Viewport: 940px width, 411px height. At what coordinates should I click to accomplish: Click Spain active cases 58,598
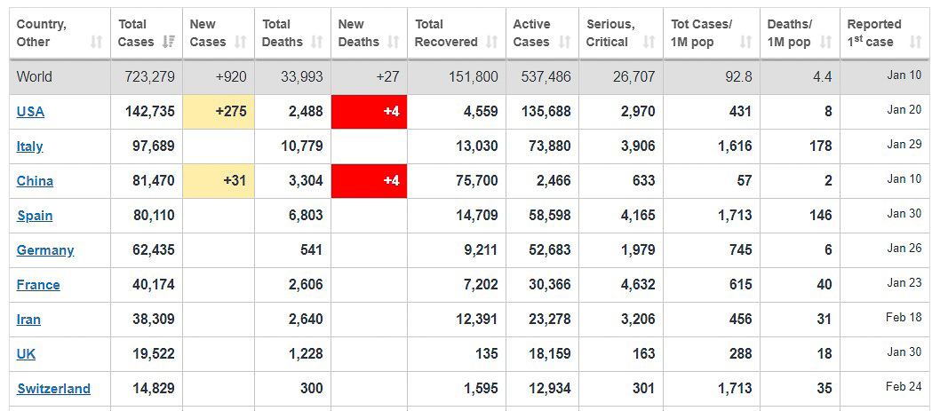(550, 215)
